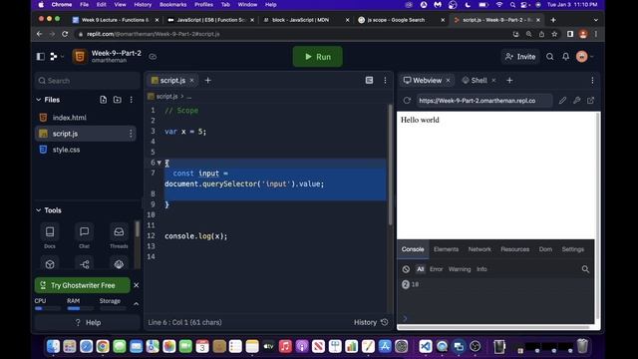Open the devtools Settings tab
The width and height of the screenshot is (638, 359).
(573, 249)
